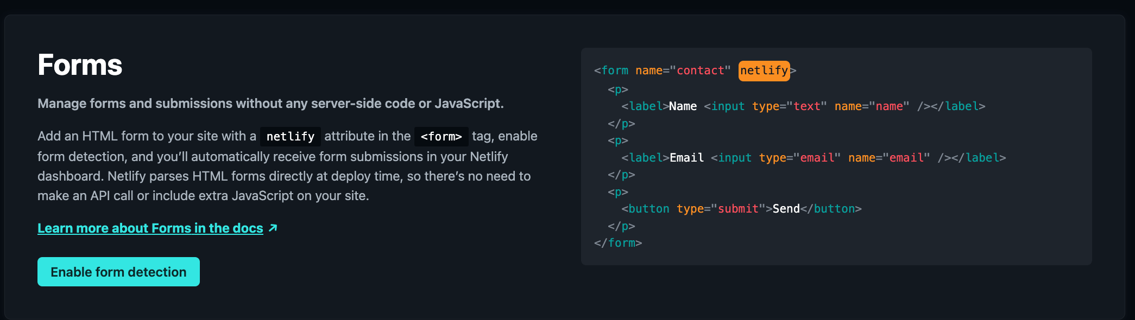Image resolution: width=1135 pixels, height=320 pixels.
Task: Open Learn more about Forms docs link
Action: click(150, 228)
